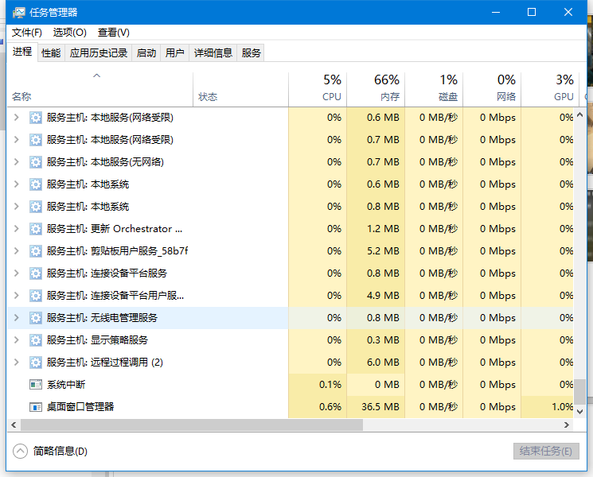Click gear icon of 服务主机: 本地服务(无网络)

(x=36, y=162)
